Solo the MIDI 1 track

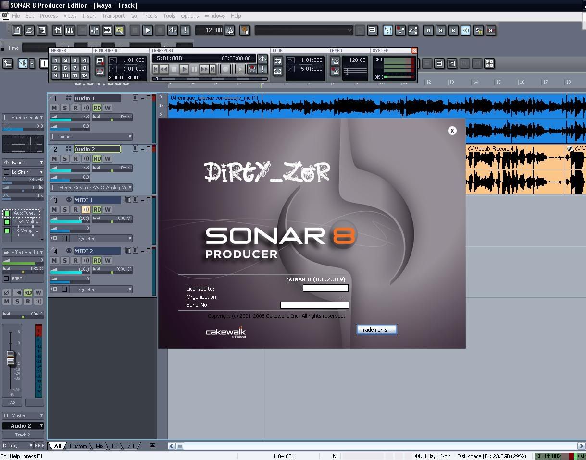tap(65, 210)
